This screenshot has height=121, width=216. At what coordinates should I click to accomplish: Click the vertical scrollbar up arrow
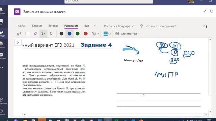[210, 39]
